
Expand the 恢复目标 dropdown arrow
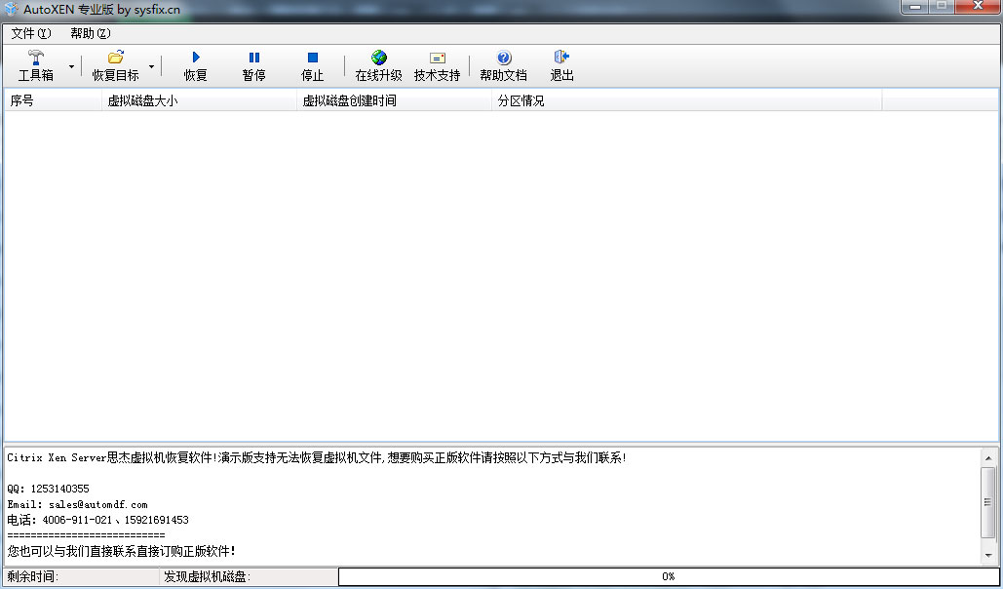coord(151,66)
